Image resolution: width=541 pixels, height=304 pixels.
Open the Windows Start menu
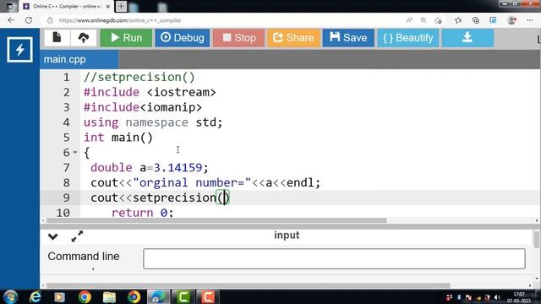coord(10,297)
